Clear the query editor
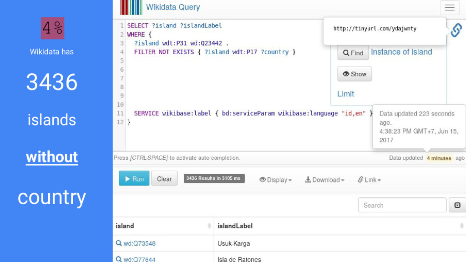 point(164,178)
